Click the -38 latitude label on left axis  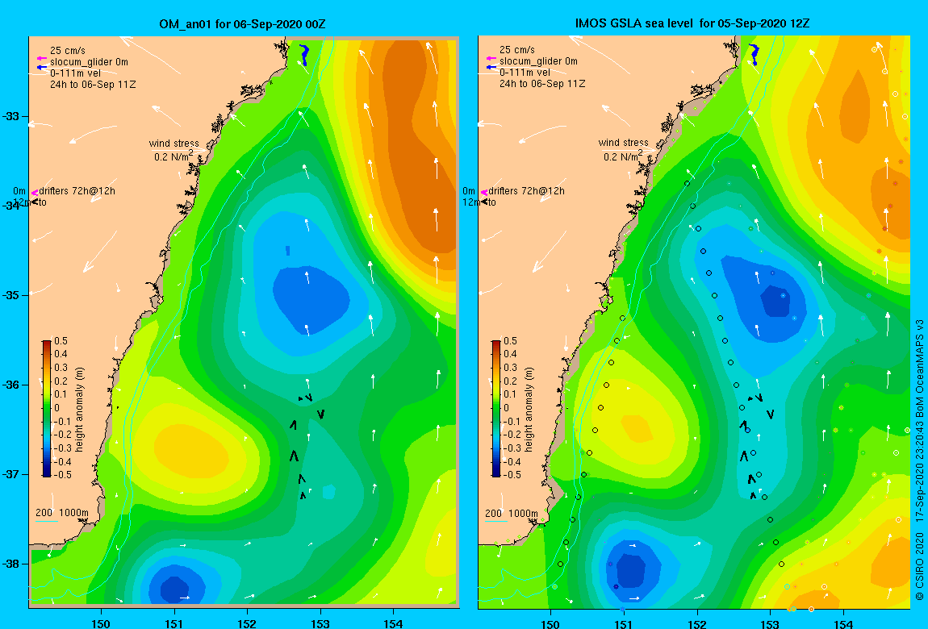(11, 564)
